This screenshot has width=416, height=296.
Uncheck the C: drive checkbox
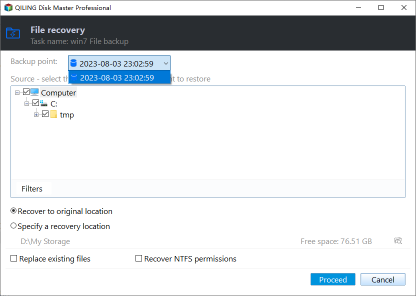pyautogui.click(x=36, y=102)
